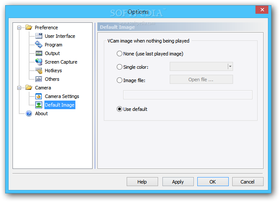Click the User Interface window icon
The width and height of the screenshot is (280, 202).
click(x=39, y=36)
